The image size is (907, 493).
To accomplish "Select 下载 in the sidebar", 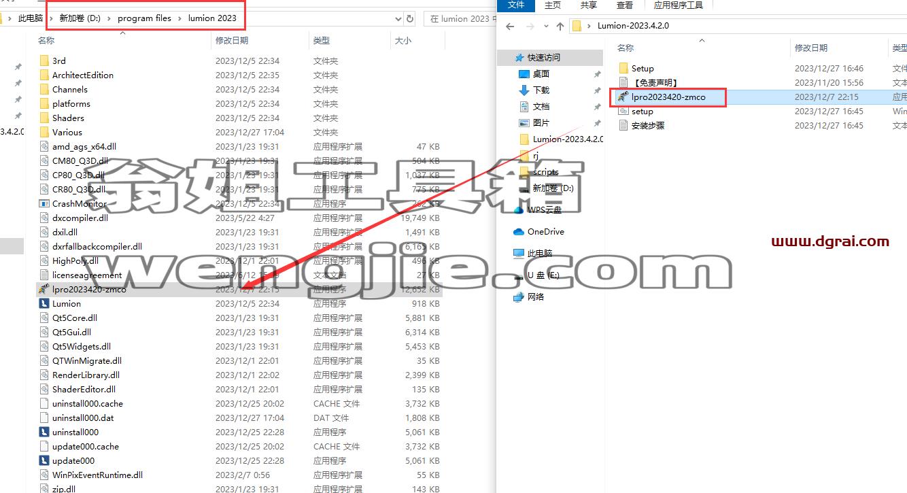I will click(x=541, y=90).
